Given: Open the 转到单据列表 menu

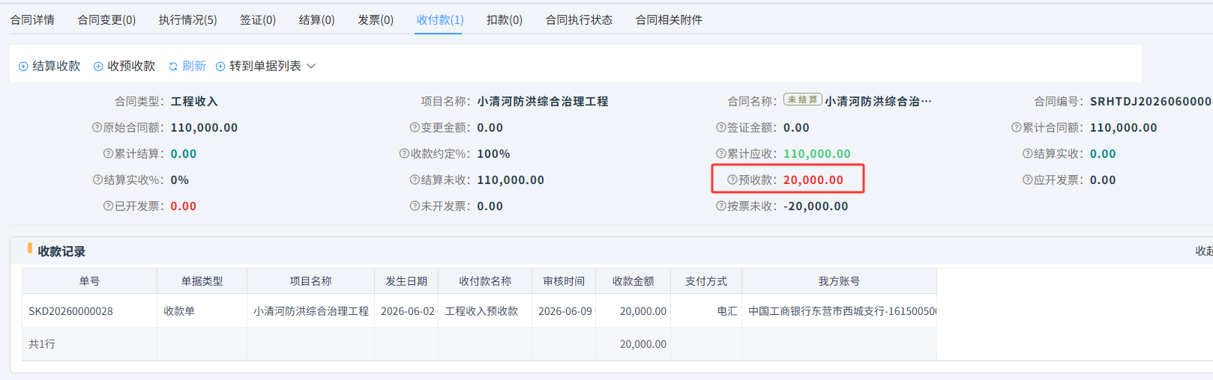Looking at the screenshot, I should 265,67.
